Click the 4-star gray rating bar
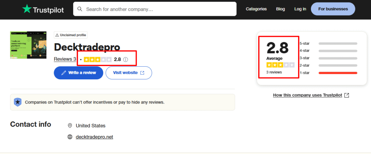 [338, 51]
